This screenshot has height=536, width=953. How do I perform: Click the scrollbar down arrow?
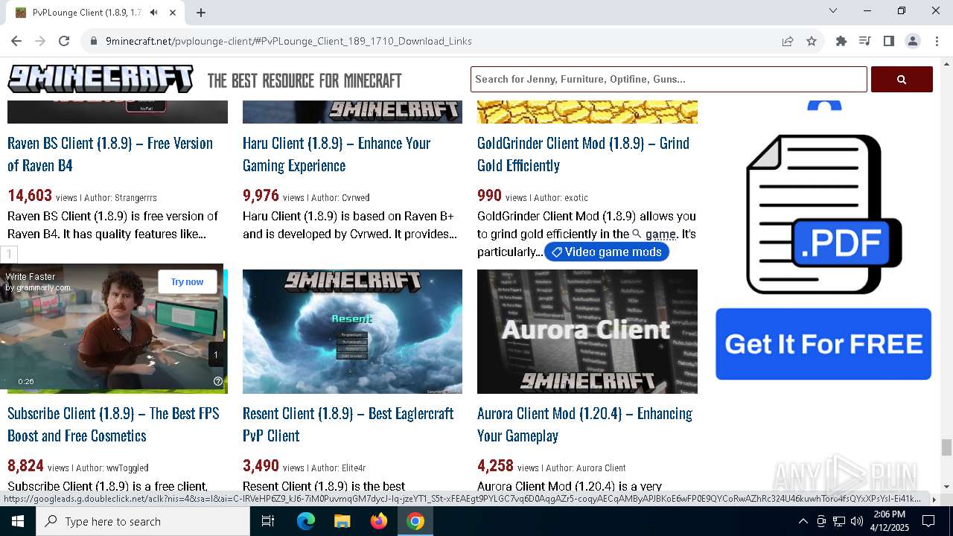(946, 486)
